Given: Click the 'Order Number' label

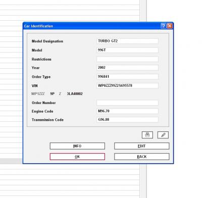Looking at the screenshot, I should coord(43,103).
